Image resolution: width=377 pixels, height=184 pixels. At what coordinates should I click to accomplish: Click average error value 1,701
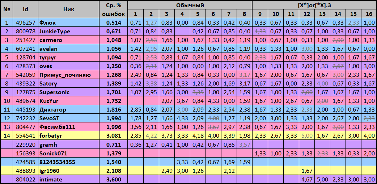(114, 92)
